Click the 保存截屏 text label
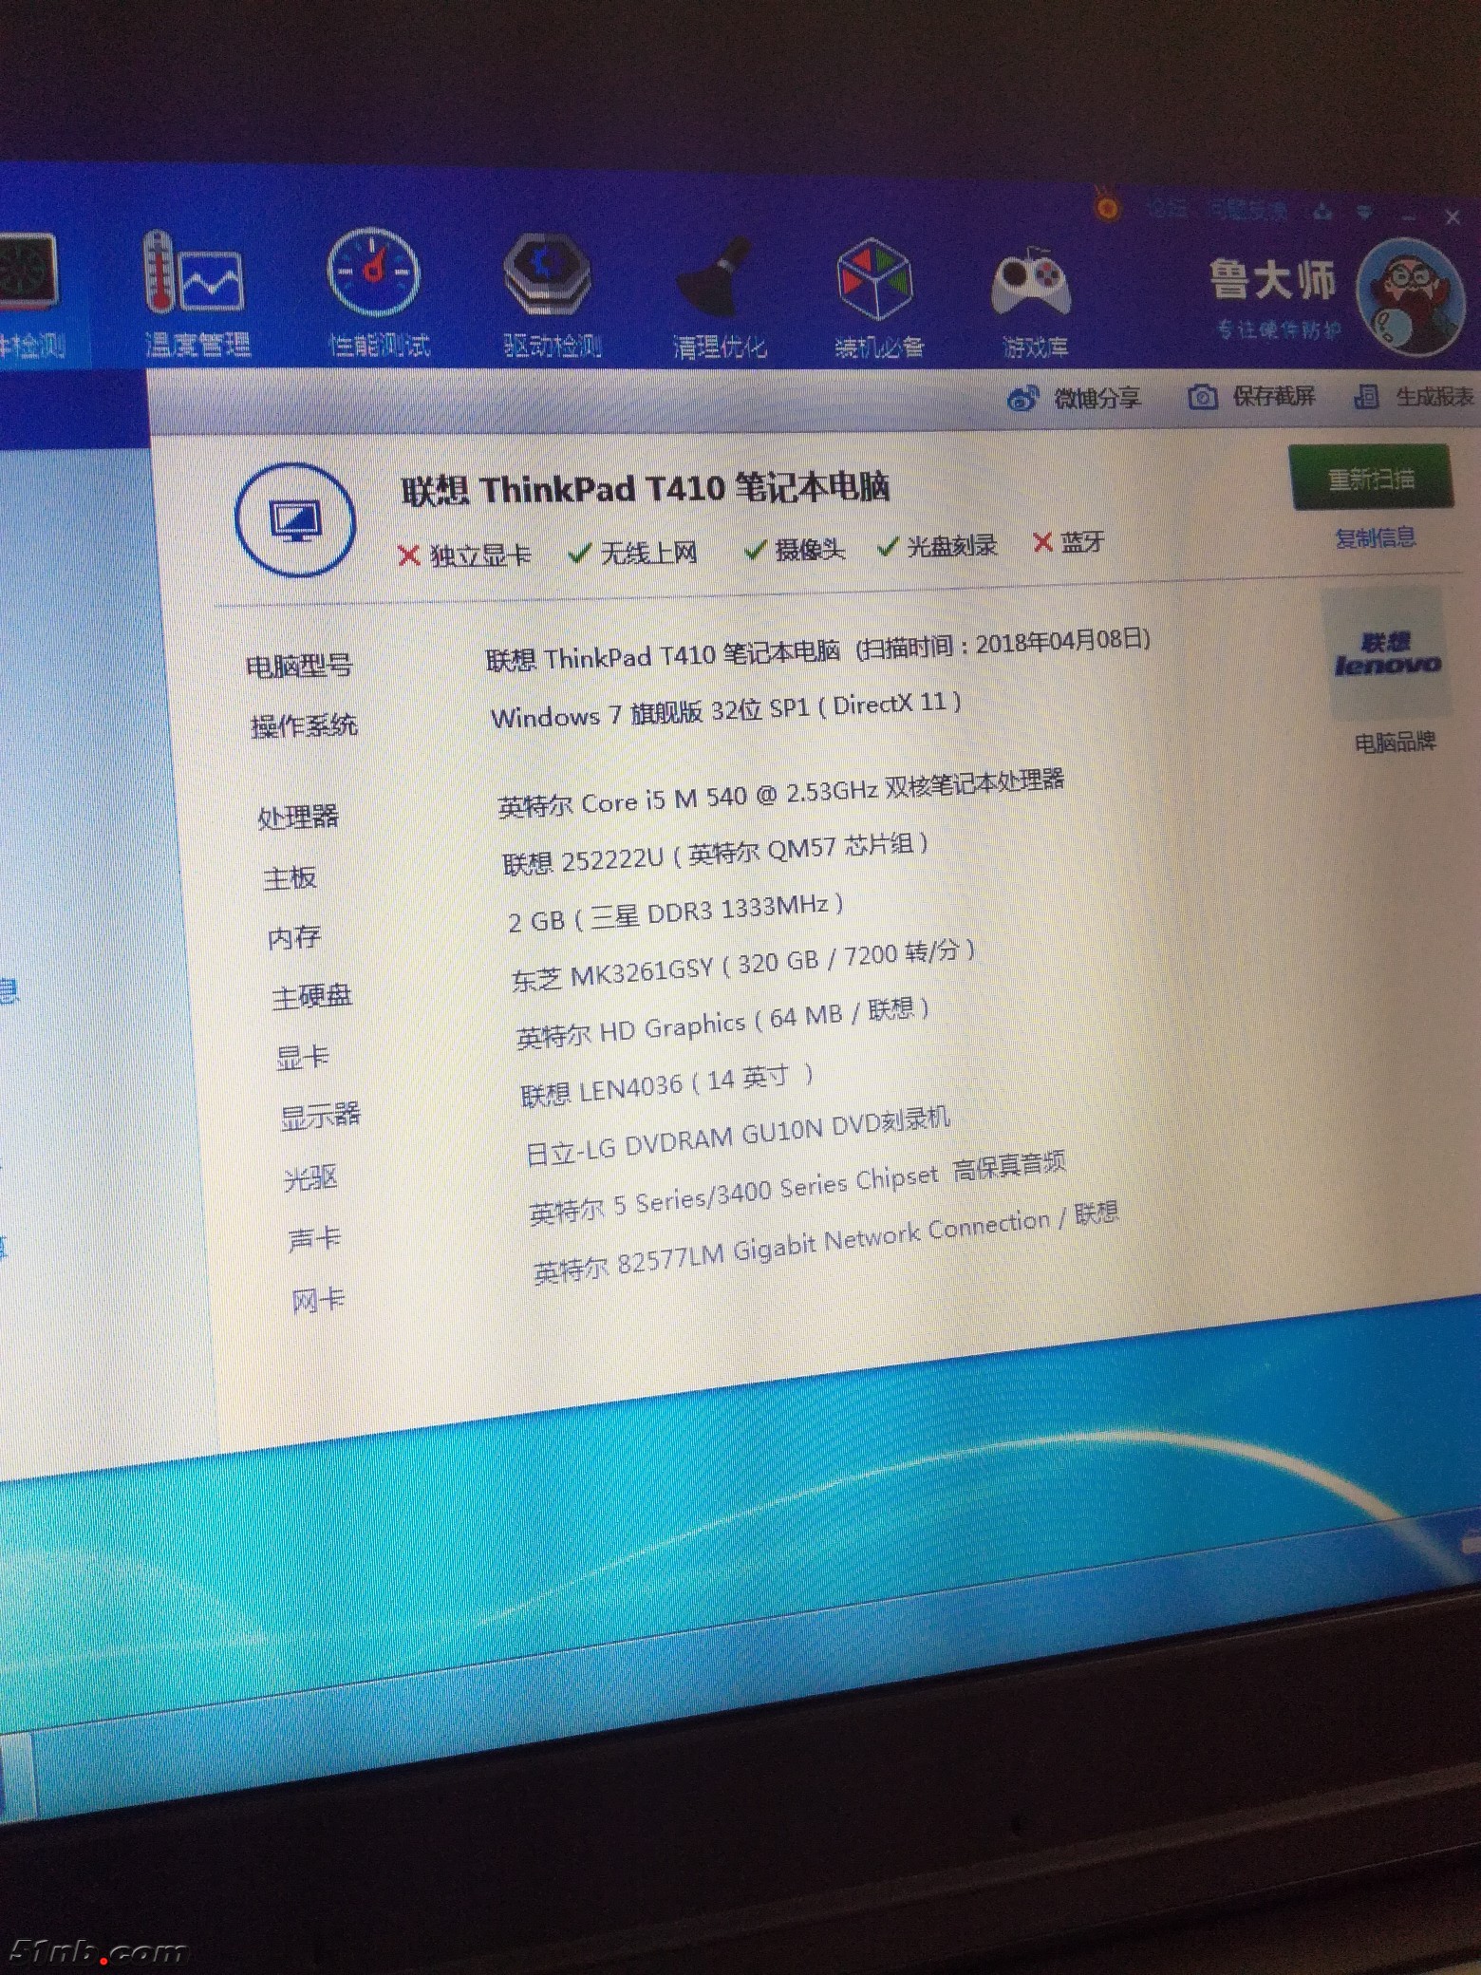 coord(1273,396)
